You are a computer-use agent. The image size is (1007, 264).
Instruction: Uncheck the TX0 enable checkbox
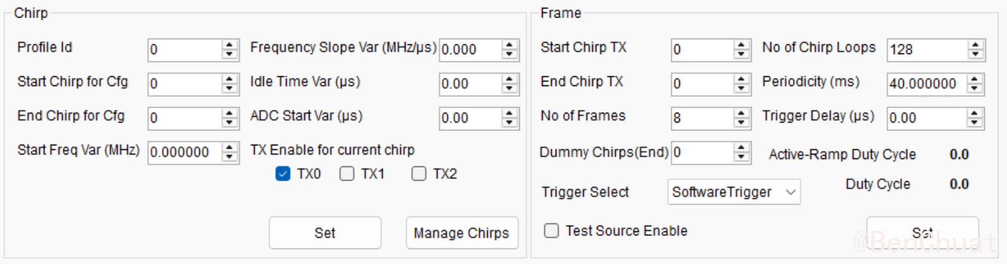click(283, 174)
